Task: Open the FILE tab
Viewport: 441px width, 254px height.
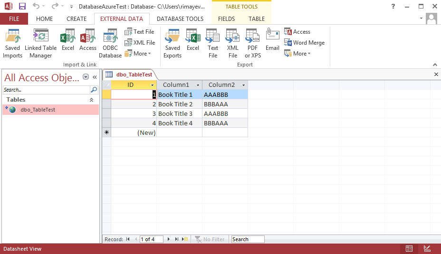Action: click(x=14, y=19)
